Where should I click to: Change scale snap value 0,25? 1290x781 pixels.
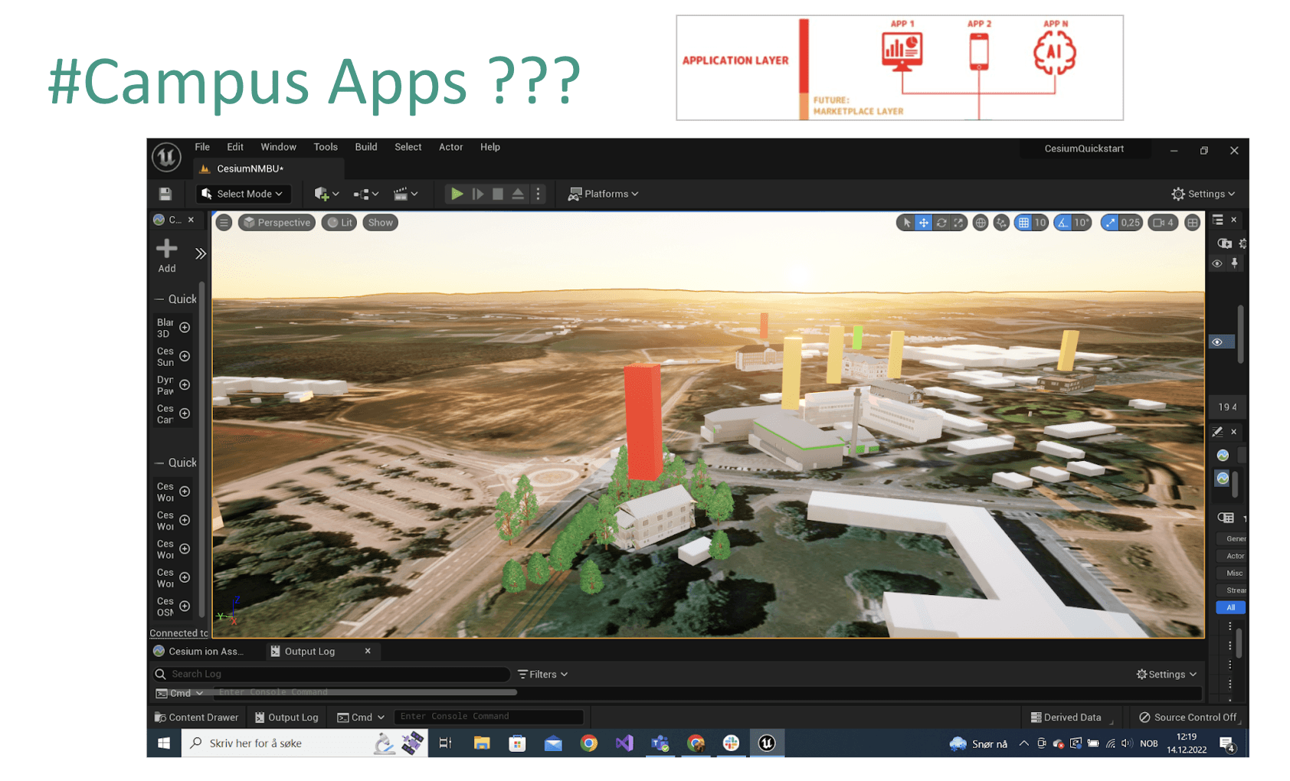click(1130, 223)
